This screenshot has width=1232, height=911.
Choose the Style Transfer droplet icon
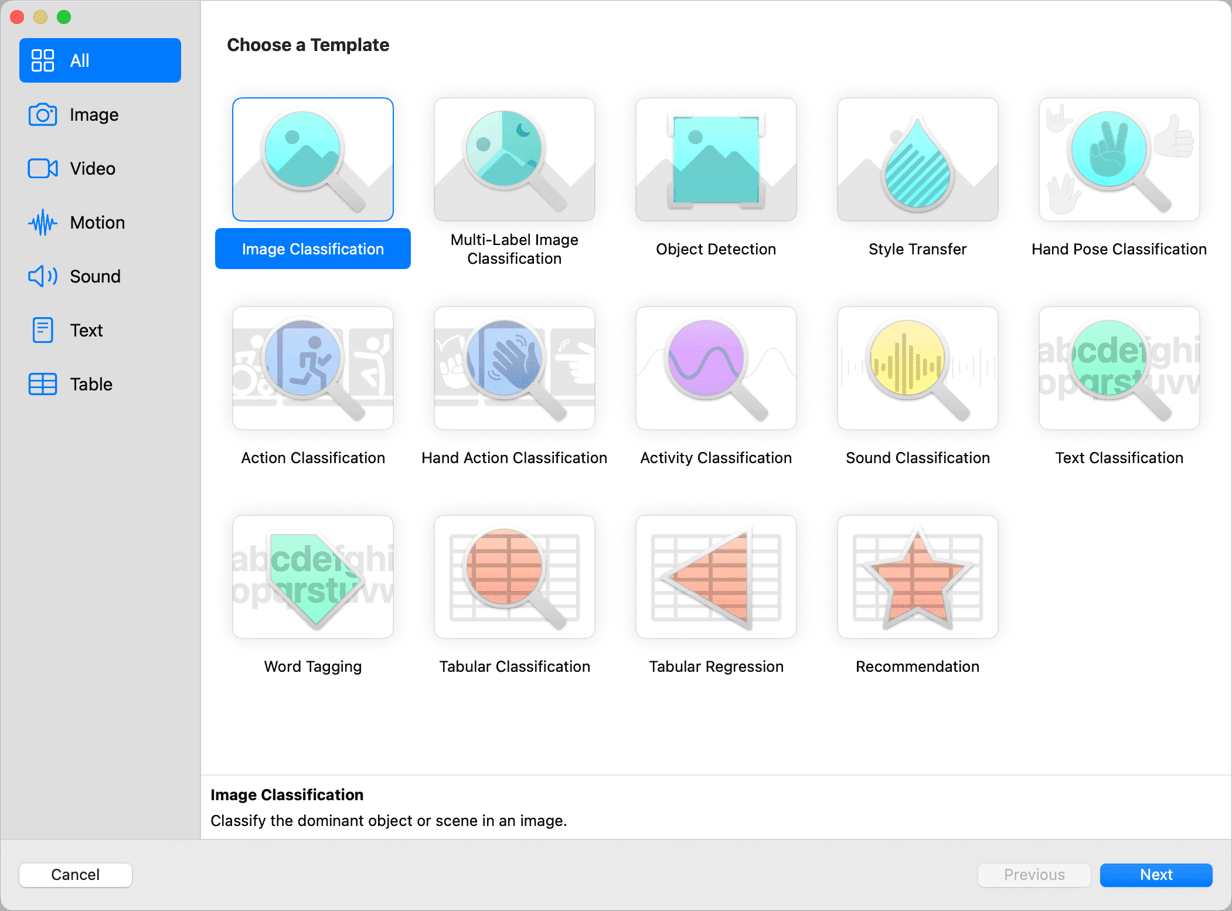click(x=917, y=159)
